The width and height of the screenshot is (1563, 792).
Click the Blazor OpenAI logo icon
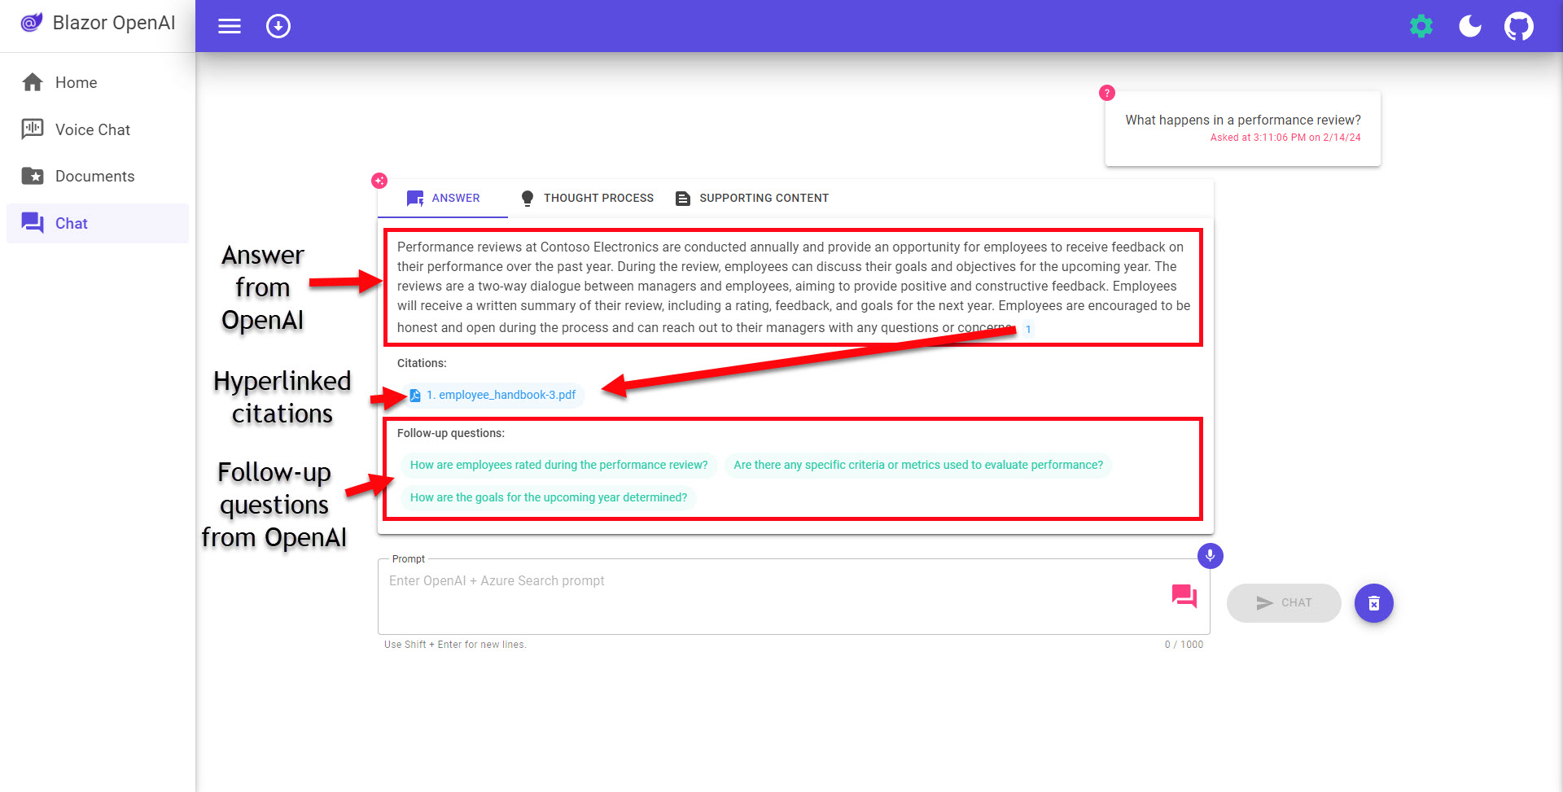pyautogui.click(x=31, y=23)
